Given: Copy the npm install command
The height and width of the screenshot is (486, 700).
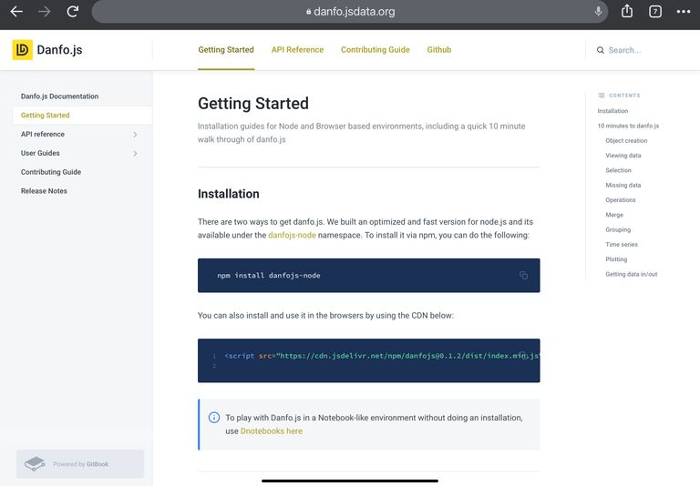Looking at the screenshot, I should (x=523, y=275).
